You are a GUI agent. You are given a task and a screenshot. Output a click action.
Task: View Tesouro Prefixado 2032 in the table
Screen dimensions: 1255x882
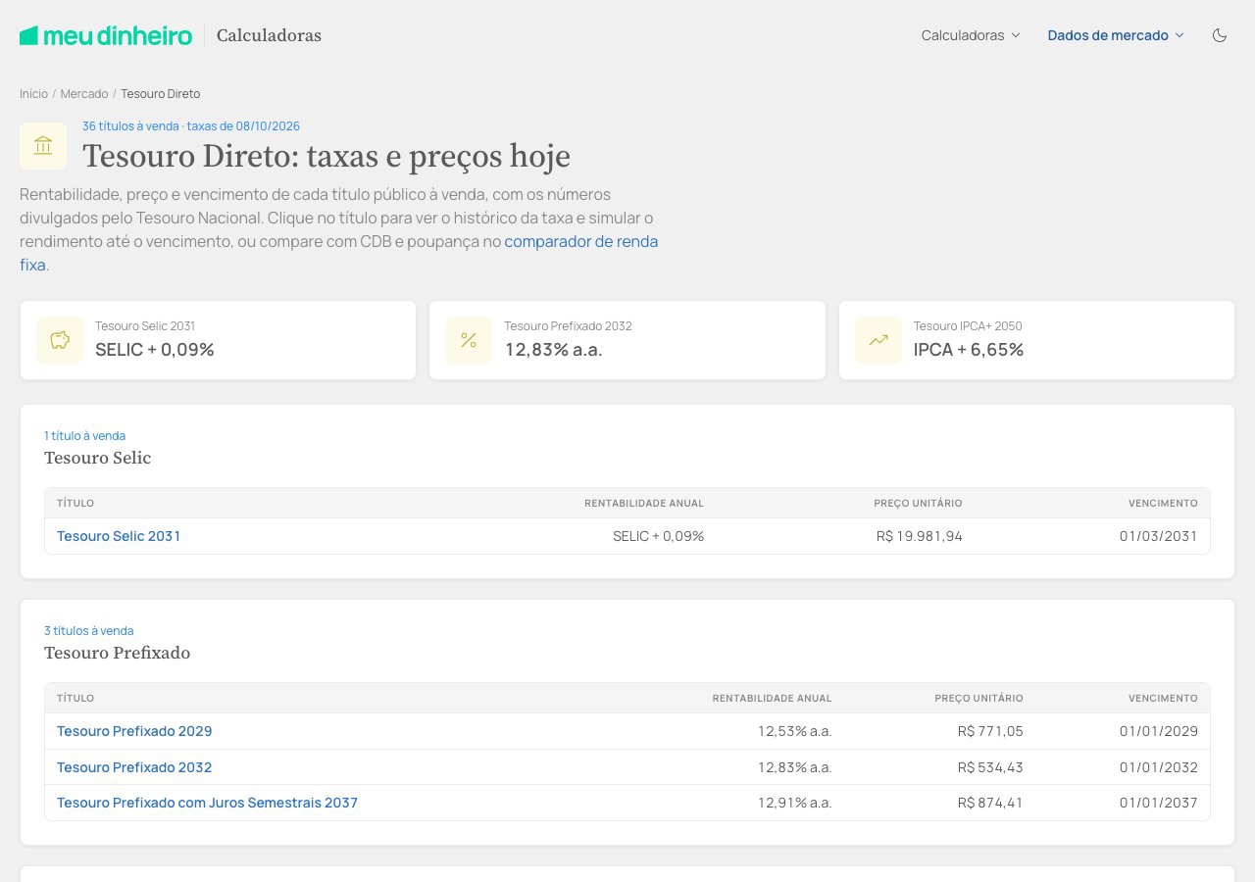134,767
